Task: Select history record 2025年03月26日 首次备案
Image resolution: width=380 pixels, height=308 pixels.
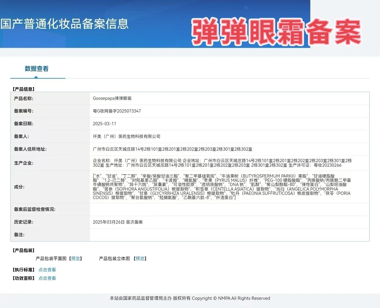Action: point(118,222)
